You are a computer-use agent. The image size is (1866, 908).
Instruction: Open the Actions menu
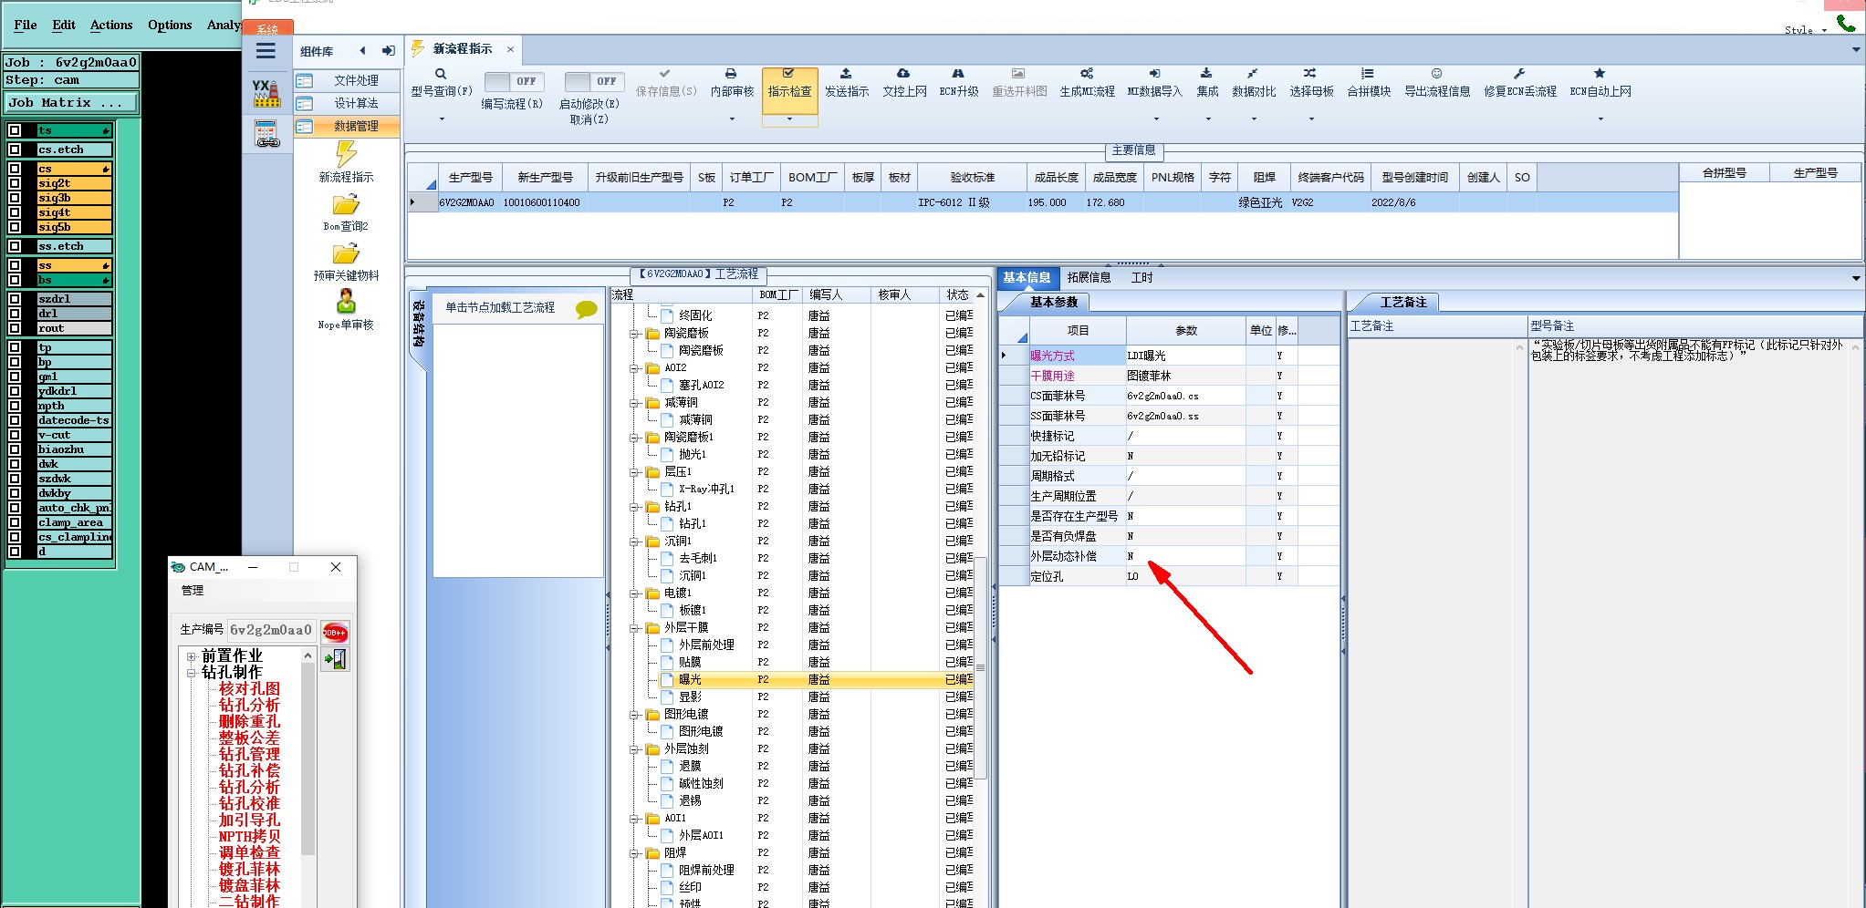tap(111, 25)
